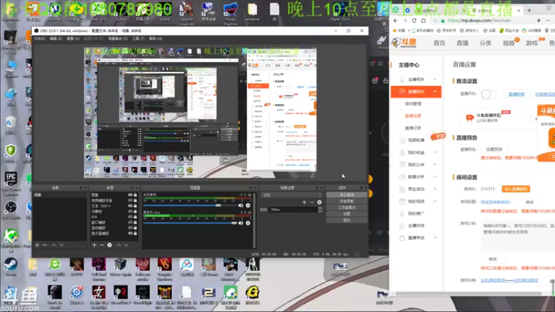The image size is (555, 312).
Task: Open Steam desktop shortcut
Action: pyautogui.click(x=10, y=267)
